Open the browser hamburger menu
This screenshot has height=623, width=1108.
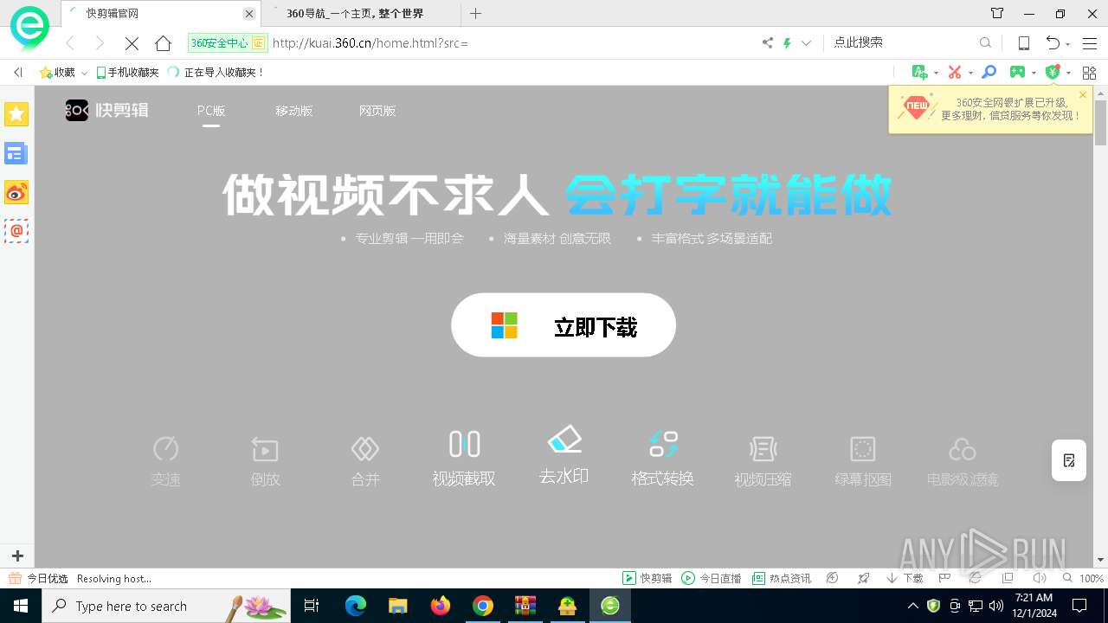[x=1090, y=42]
